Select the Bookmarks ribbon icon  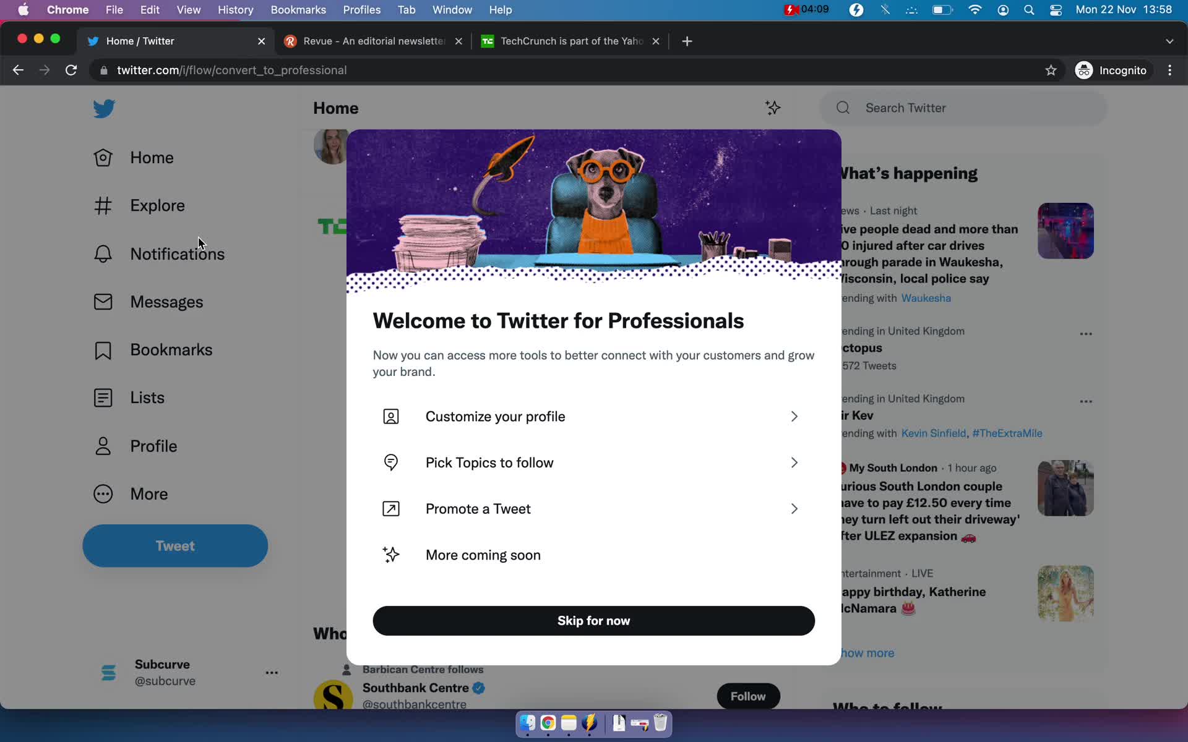[103, 349]
